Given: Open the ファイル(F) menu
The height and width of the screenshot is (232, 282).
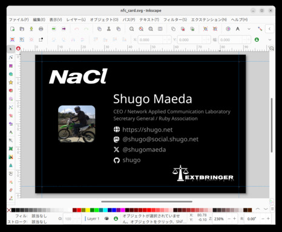Looking at the screenshot, I should click(19, 19).
